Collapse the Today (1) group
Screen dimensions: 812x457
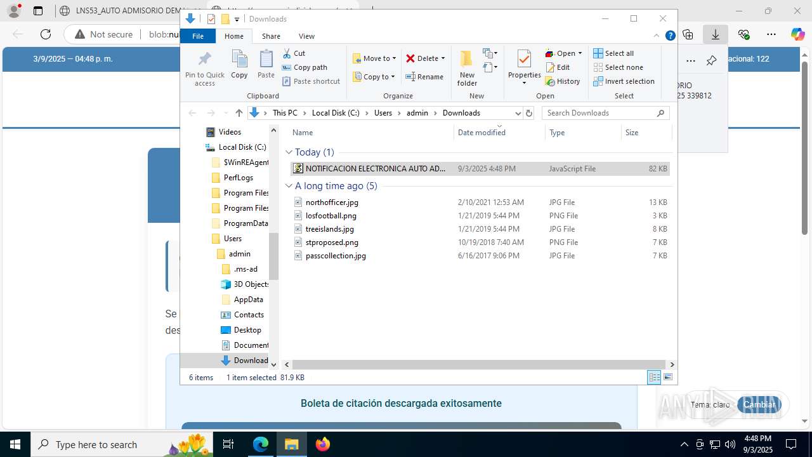click(x=289, y=152)
